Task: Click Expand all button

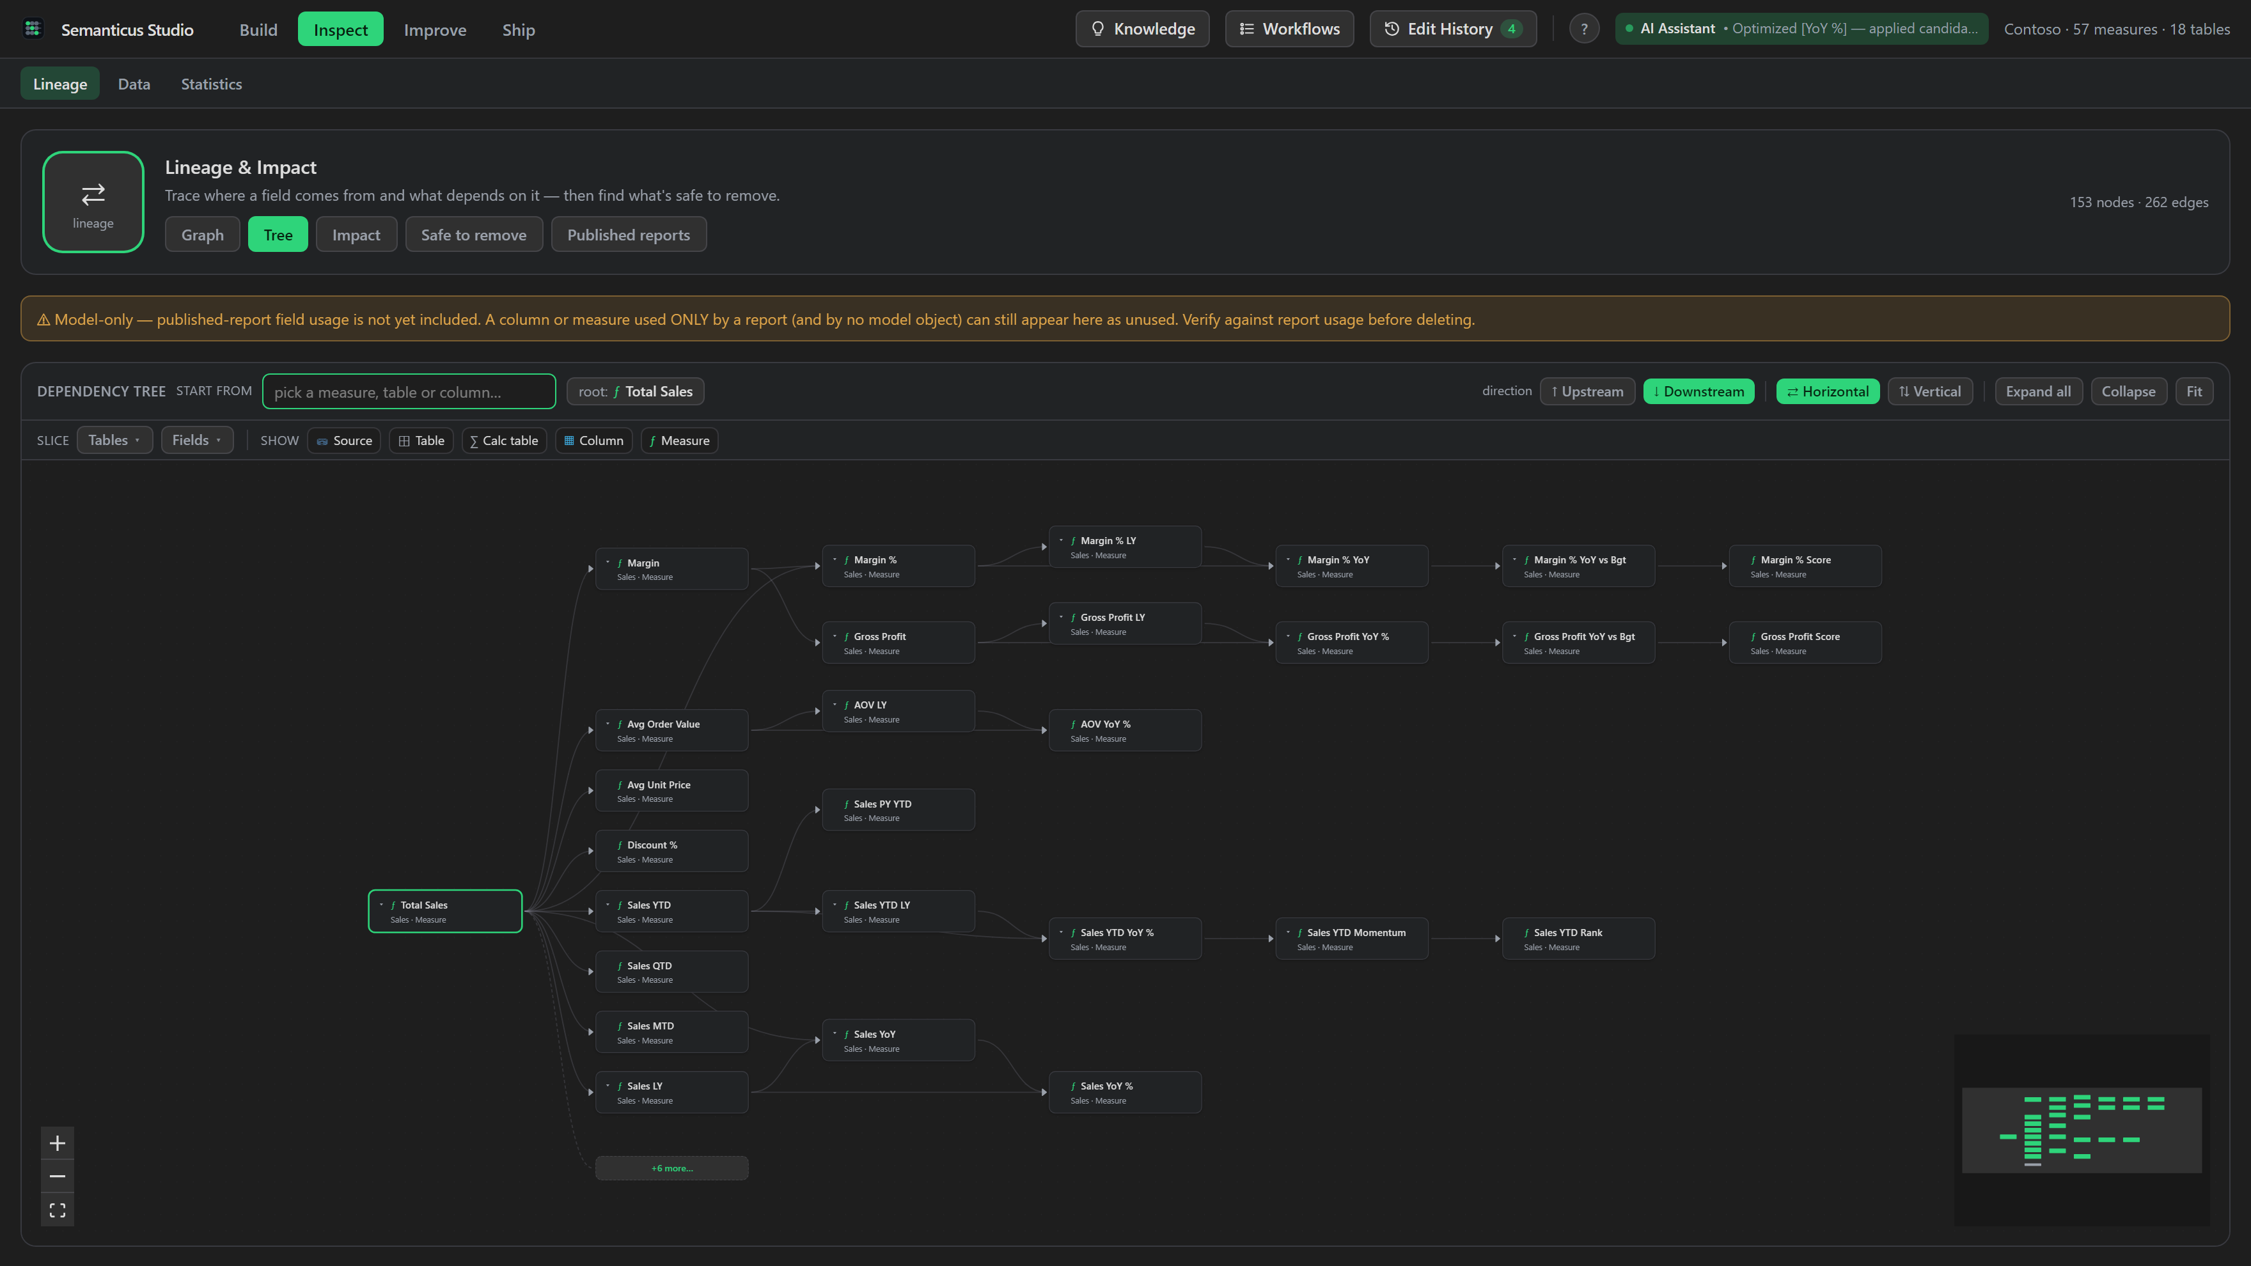Action: click(2038, 391)
